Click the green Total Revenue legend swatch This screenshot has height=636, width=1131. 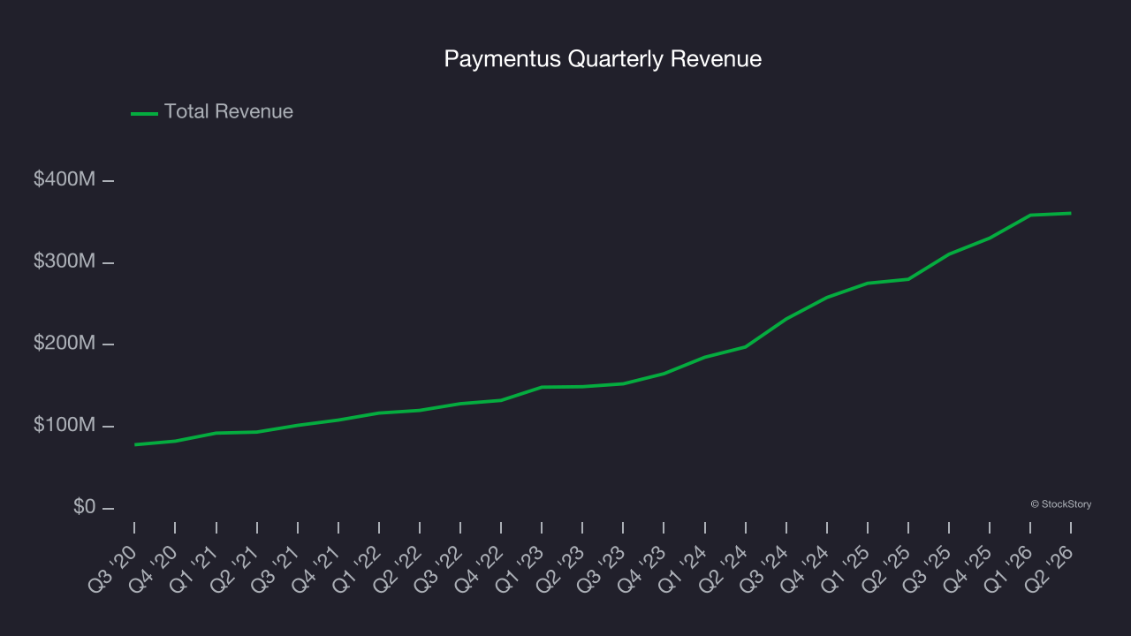click(144, 113)
